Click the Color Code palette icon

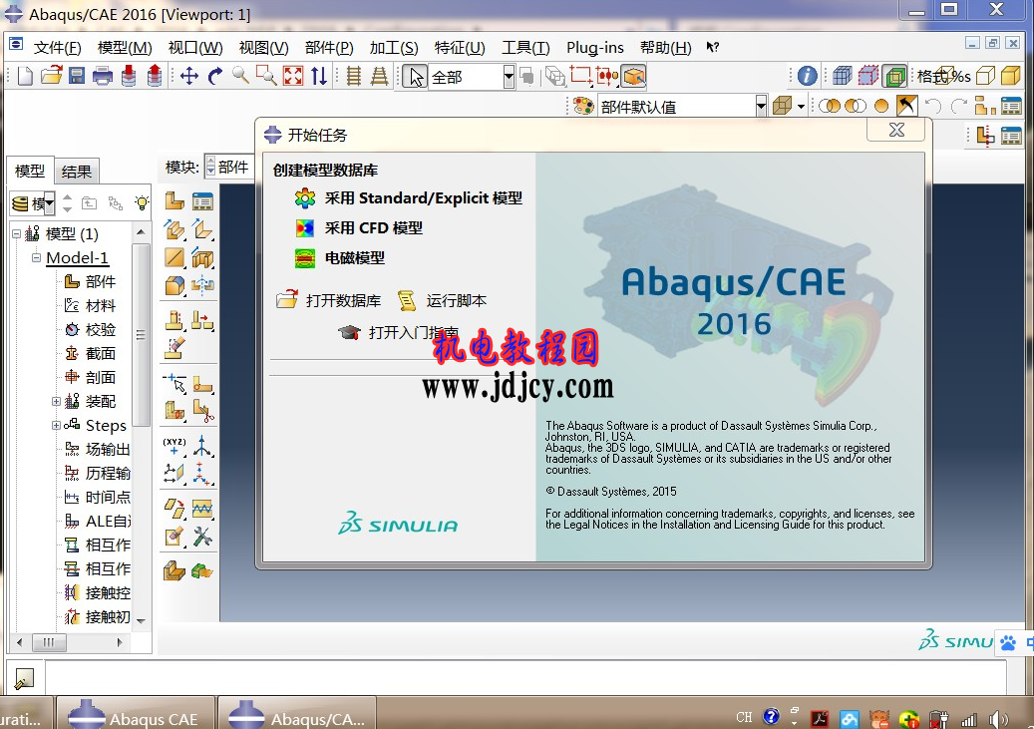coord(583,106)
